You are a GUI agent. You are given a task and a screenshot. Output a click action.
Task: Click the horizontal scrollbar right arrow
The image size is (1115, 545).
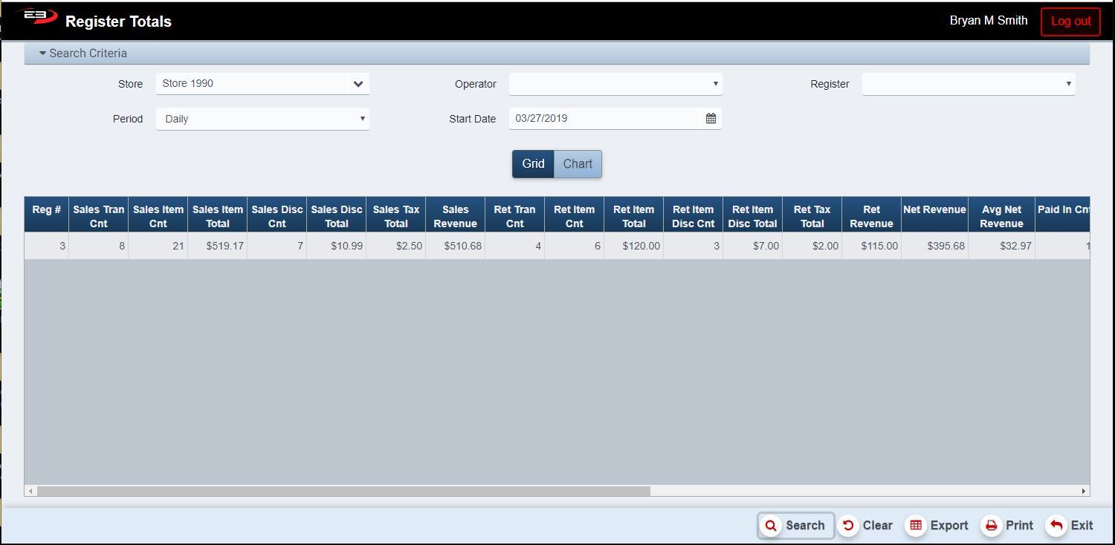point(1084,491)
